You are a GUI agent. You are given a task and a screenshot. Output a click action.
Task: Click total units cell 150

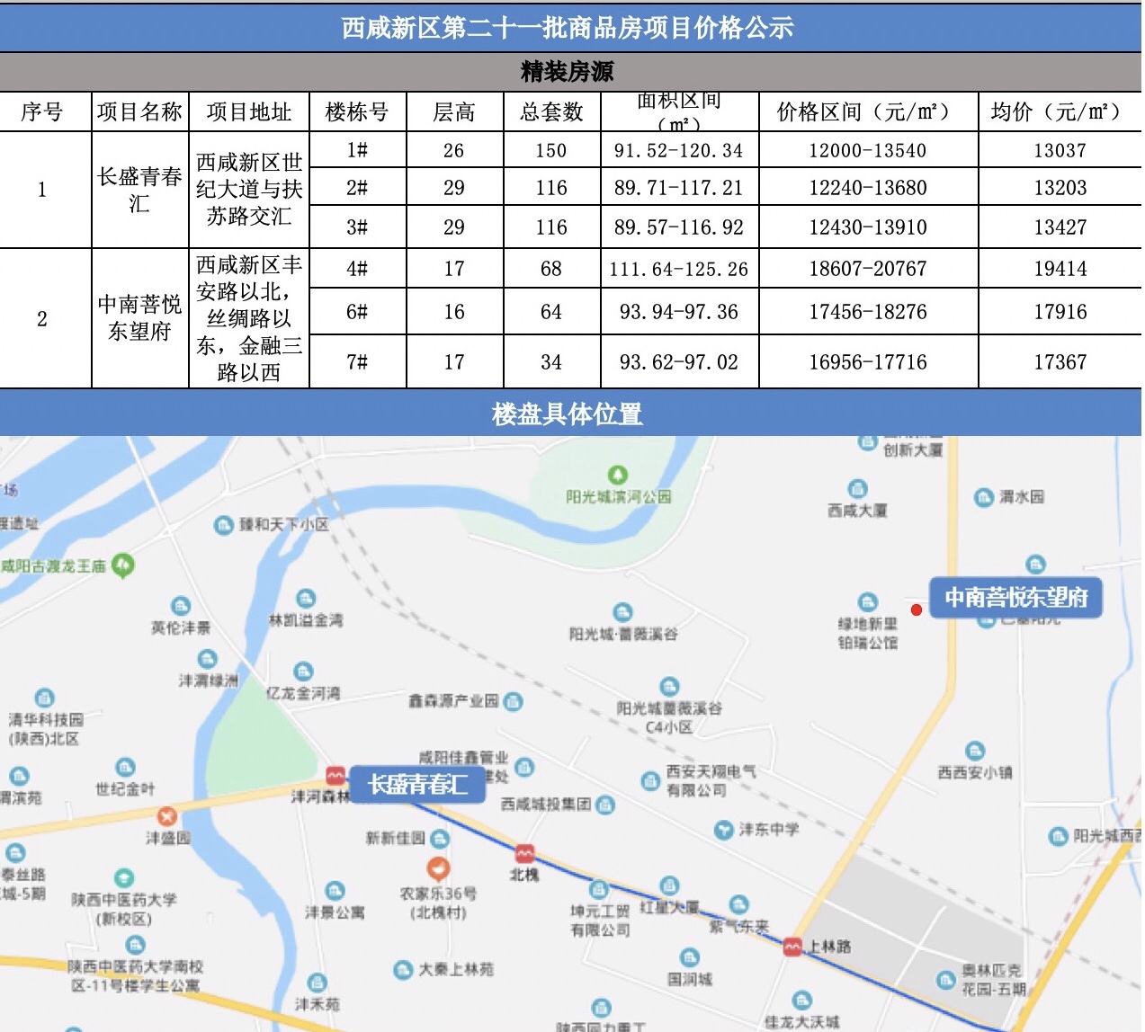551,151
